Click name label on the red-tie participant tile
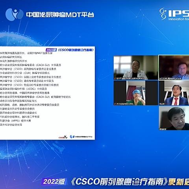The image size is (189, 189). pyautogui.click(x=162, y=104)
